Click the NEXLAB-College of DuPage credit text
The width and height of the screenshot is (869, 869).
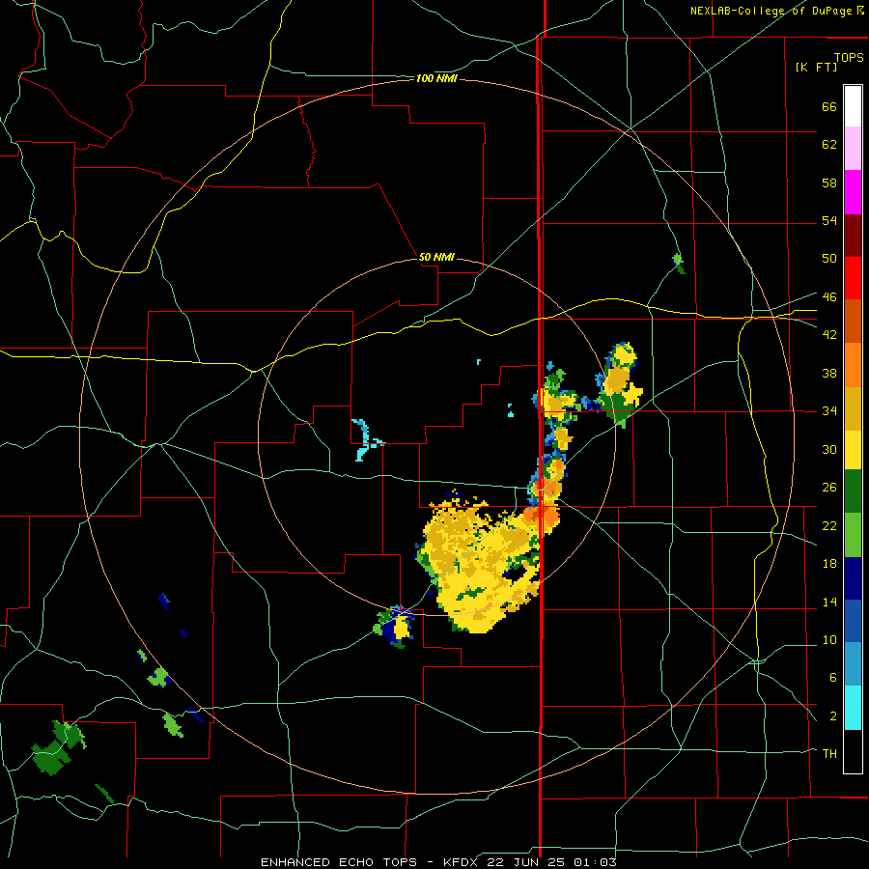point(771,11)
